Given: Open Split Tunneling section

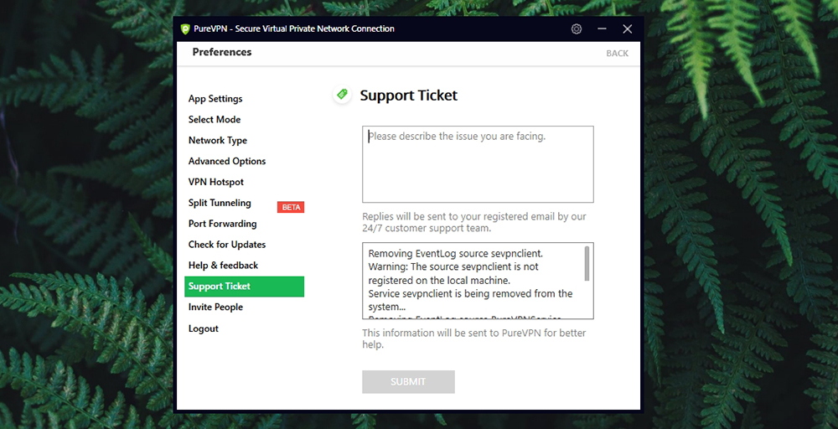Looking at the screenshot, I should (x=220, y=203).
